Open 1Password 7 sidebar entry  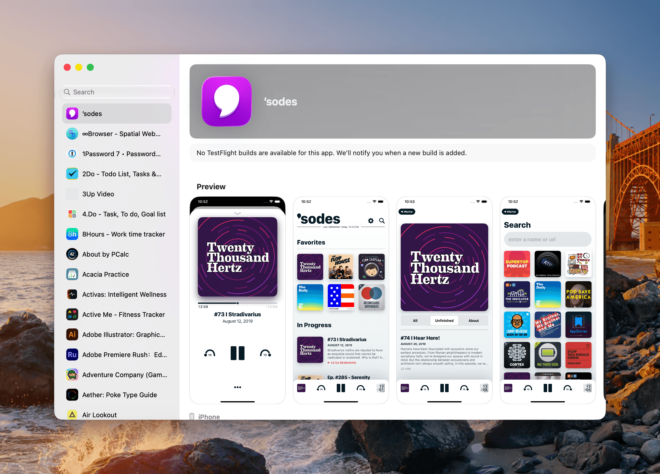tap(117, 154)
